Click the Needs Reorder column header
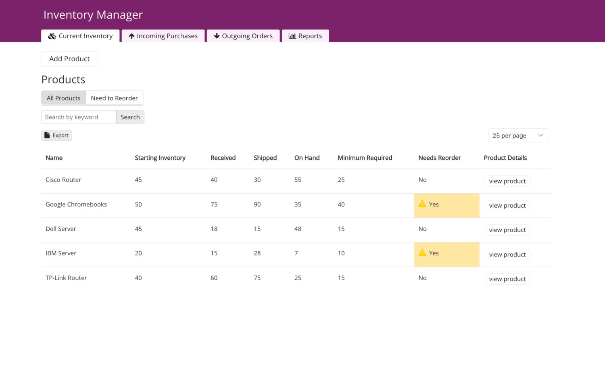This screenshot has width=605, height=367. point(439,158)
